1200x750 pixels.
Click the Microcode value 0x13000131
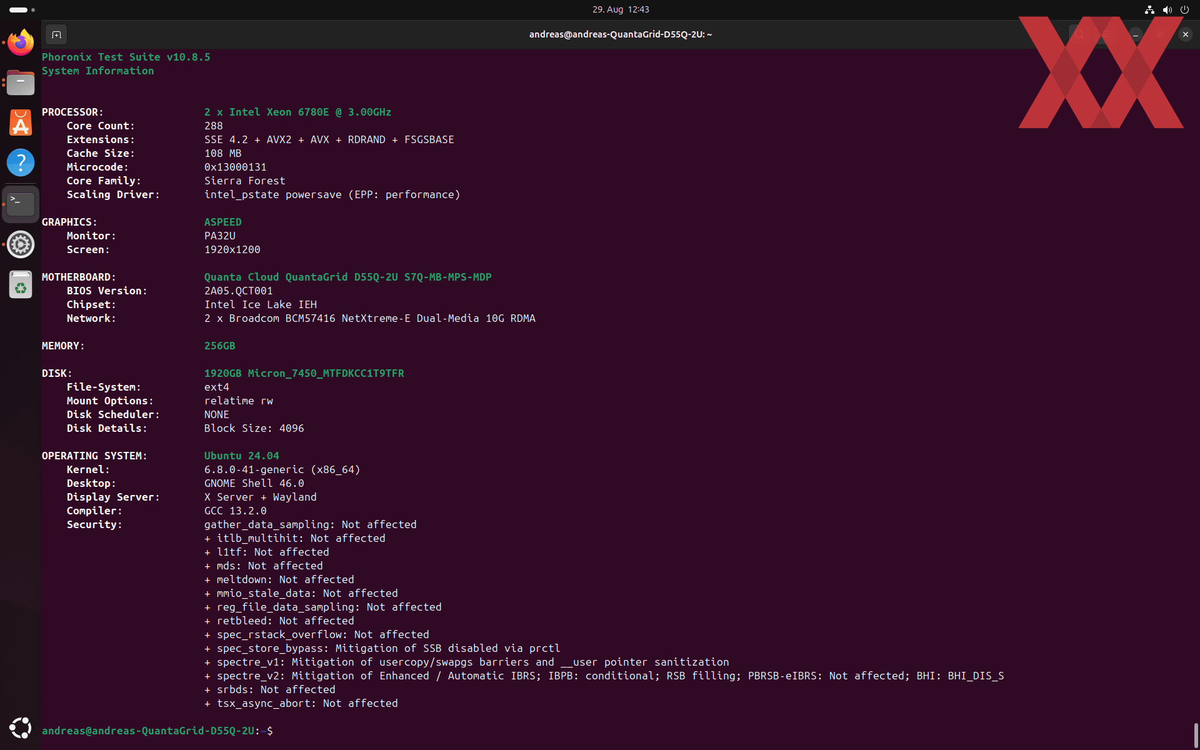pos(236,167)
